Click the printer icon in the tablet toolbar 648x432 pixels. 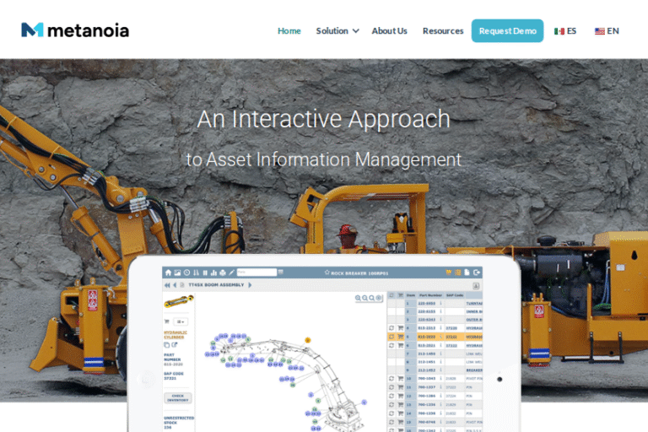click(x=223, y=273)
